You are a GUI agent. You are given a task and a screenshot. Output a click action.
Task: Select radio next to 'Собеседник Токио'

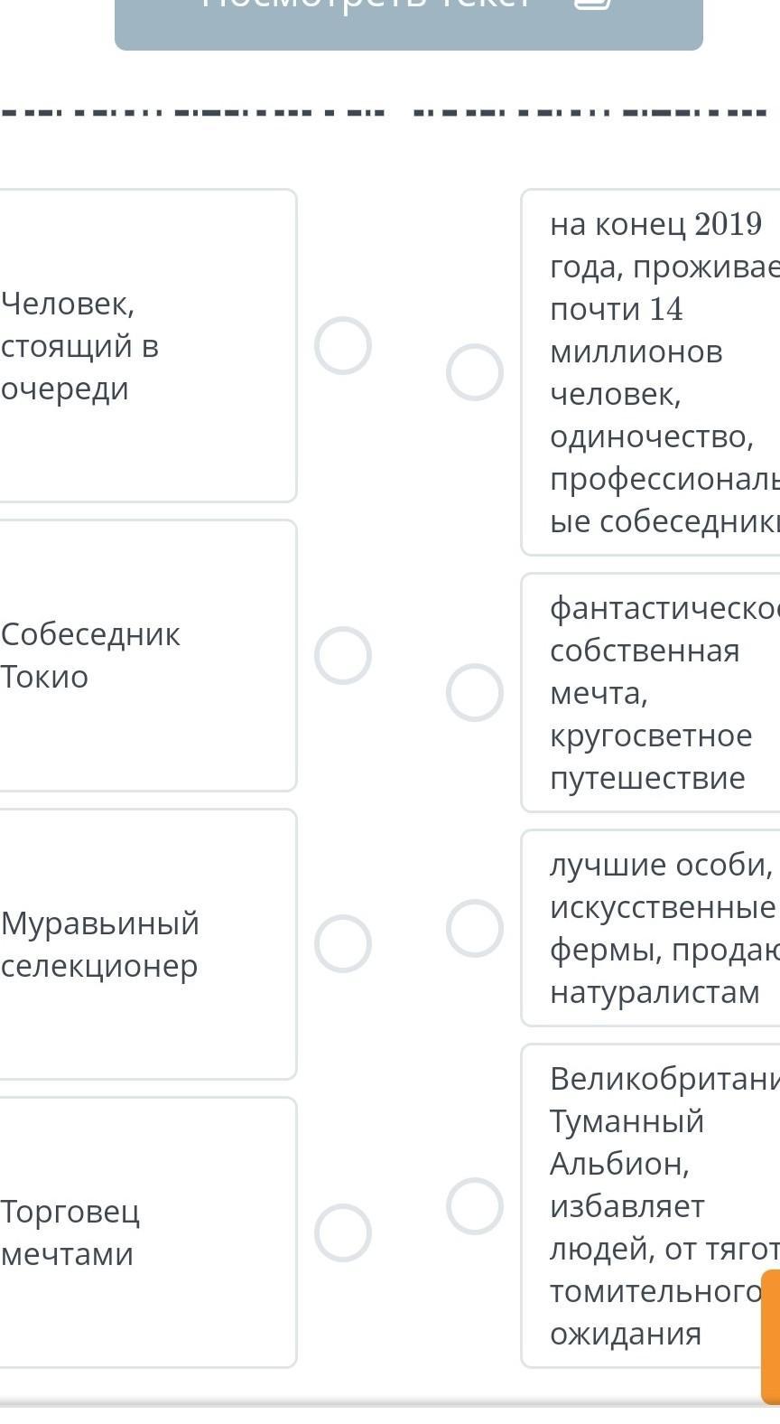[343, 655]
